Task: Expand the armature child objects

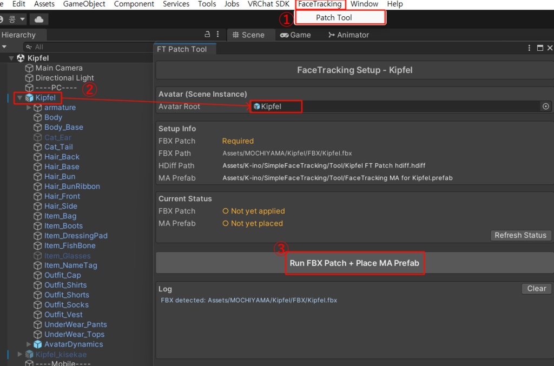Action: pos(29,108)
